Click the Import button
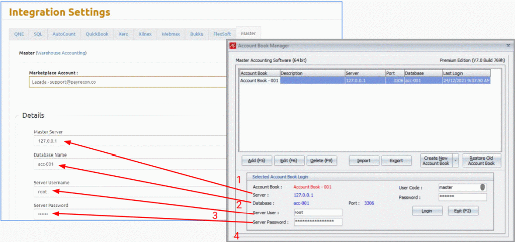Image resolution: width=515 pixels, height=242 pixels. point(364,160)
